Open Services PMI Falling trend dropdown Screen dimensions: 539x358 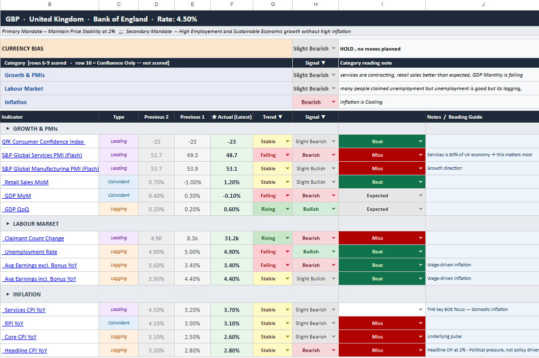click(x=287, y=155)
